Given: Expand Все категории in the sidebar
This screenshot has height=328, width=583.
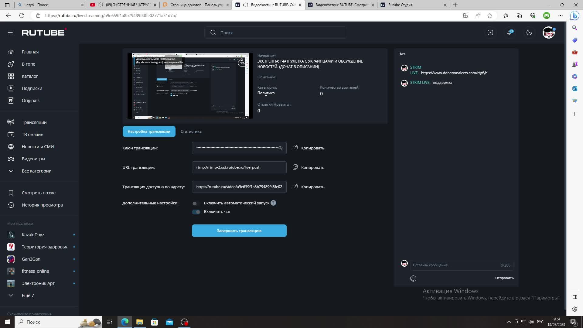Looking at the screenshot, I should pyautogui.click(x=36, y=171).
